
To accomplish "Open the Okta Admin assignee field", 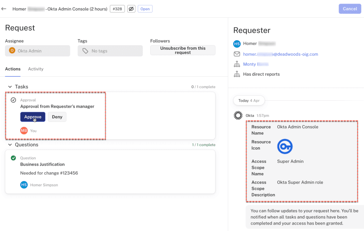I will pyautogui.click(x=38, y=51).
